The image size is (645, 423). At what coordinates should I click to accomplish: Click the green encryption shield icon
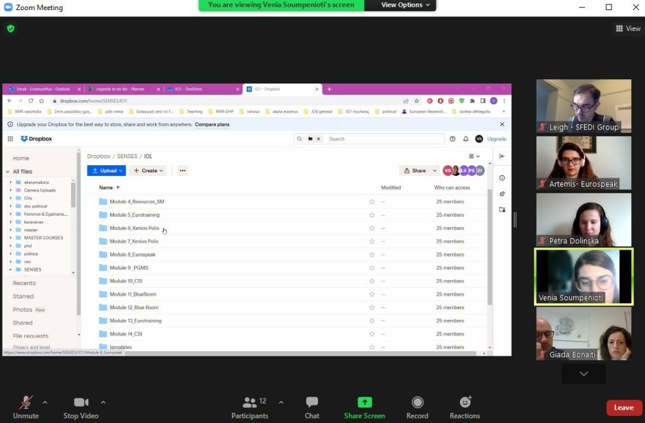tap(11, 28)
